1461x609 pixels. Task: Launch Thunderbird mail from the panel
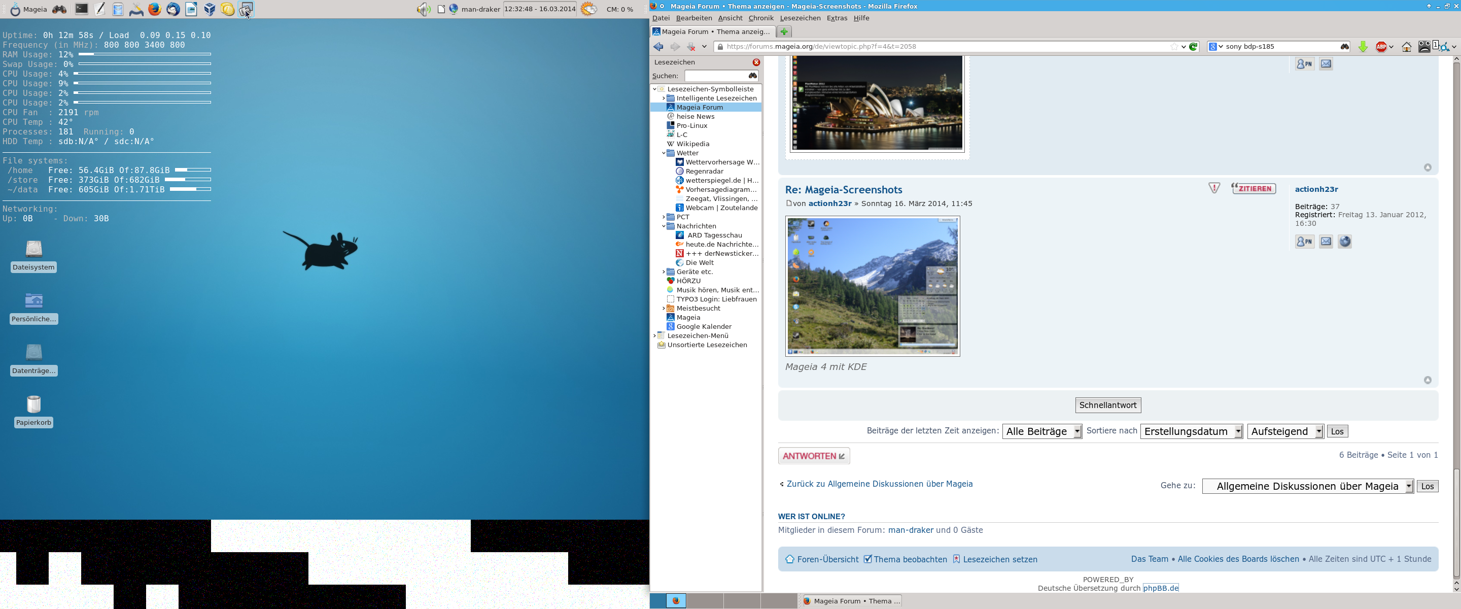173,9
